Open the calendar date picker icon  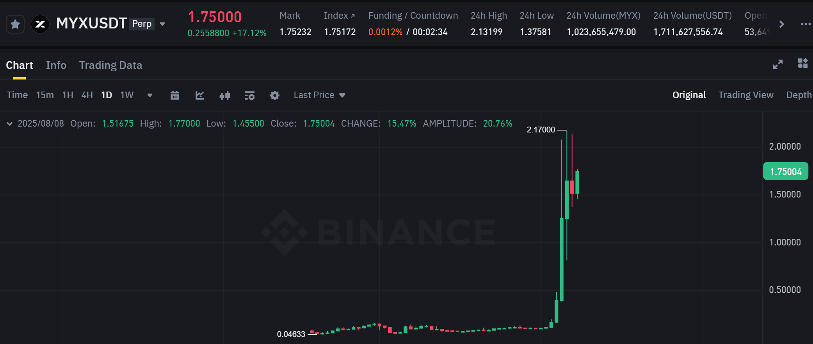pos(175,95)
